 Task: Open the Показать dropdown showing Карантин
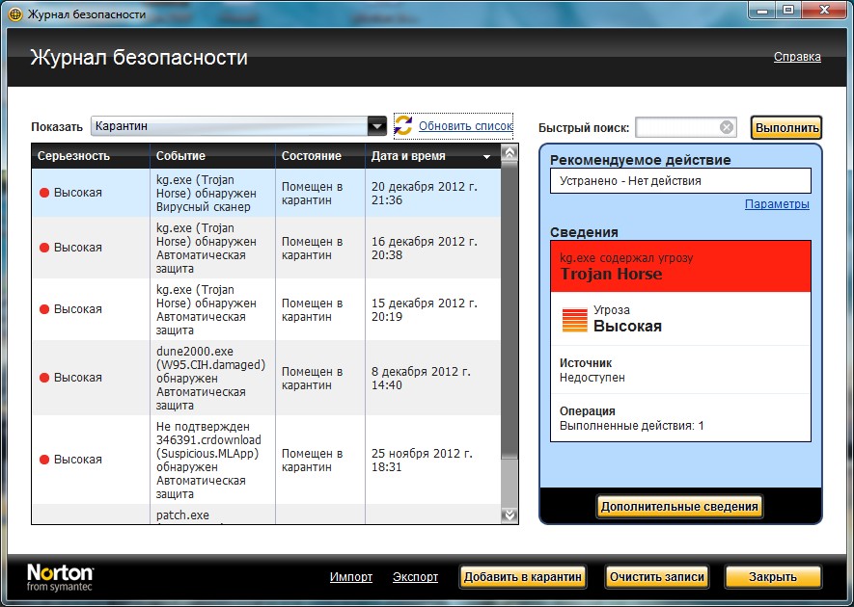pos(376,126)
